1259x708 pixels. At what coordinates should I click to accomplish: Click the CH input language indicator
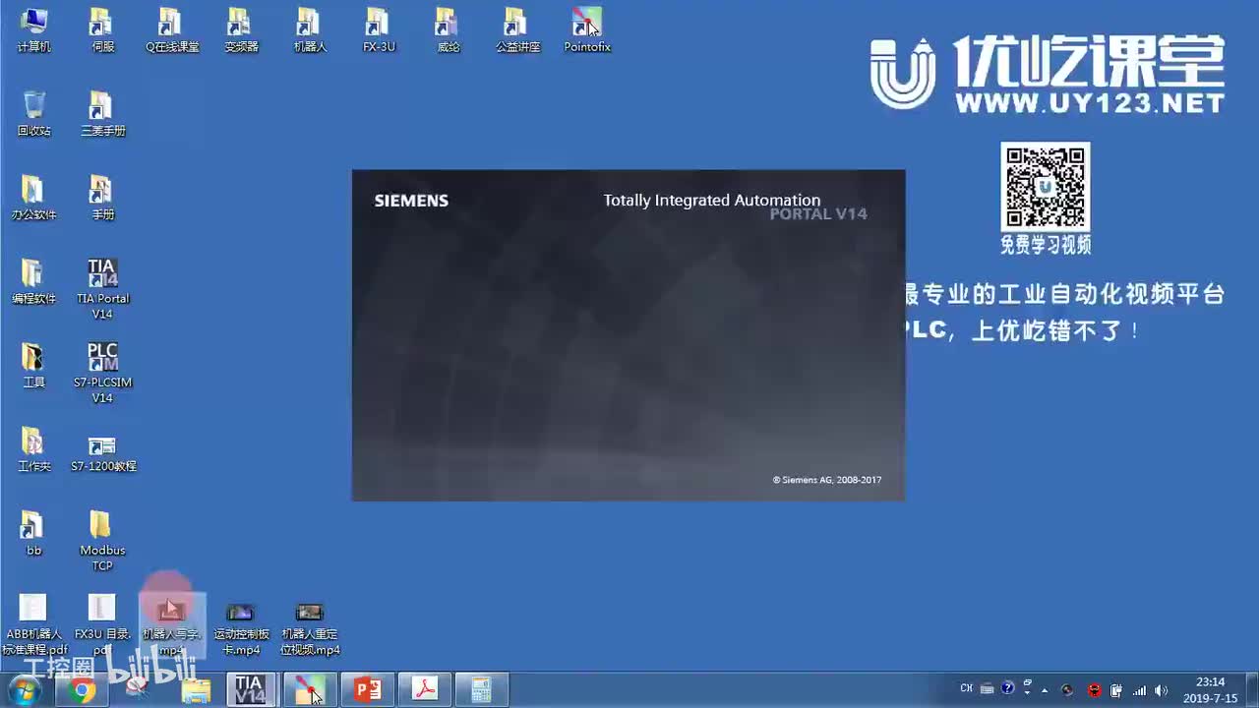tap(966, 689)
